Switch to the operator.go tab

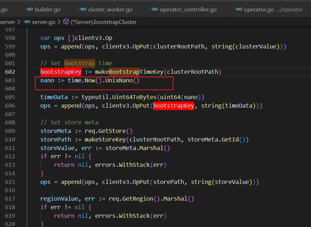pyautogui.click(x=259, y=10)
